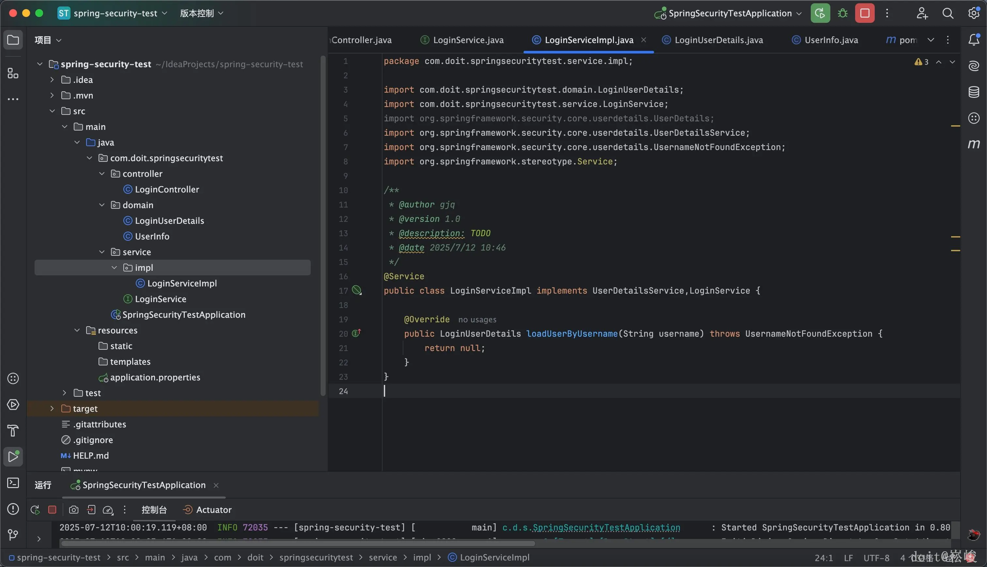This screenshot has height=567, width=987.
Task: Toggle the Project tool window folder button
Action: coord(13,40)
